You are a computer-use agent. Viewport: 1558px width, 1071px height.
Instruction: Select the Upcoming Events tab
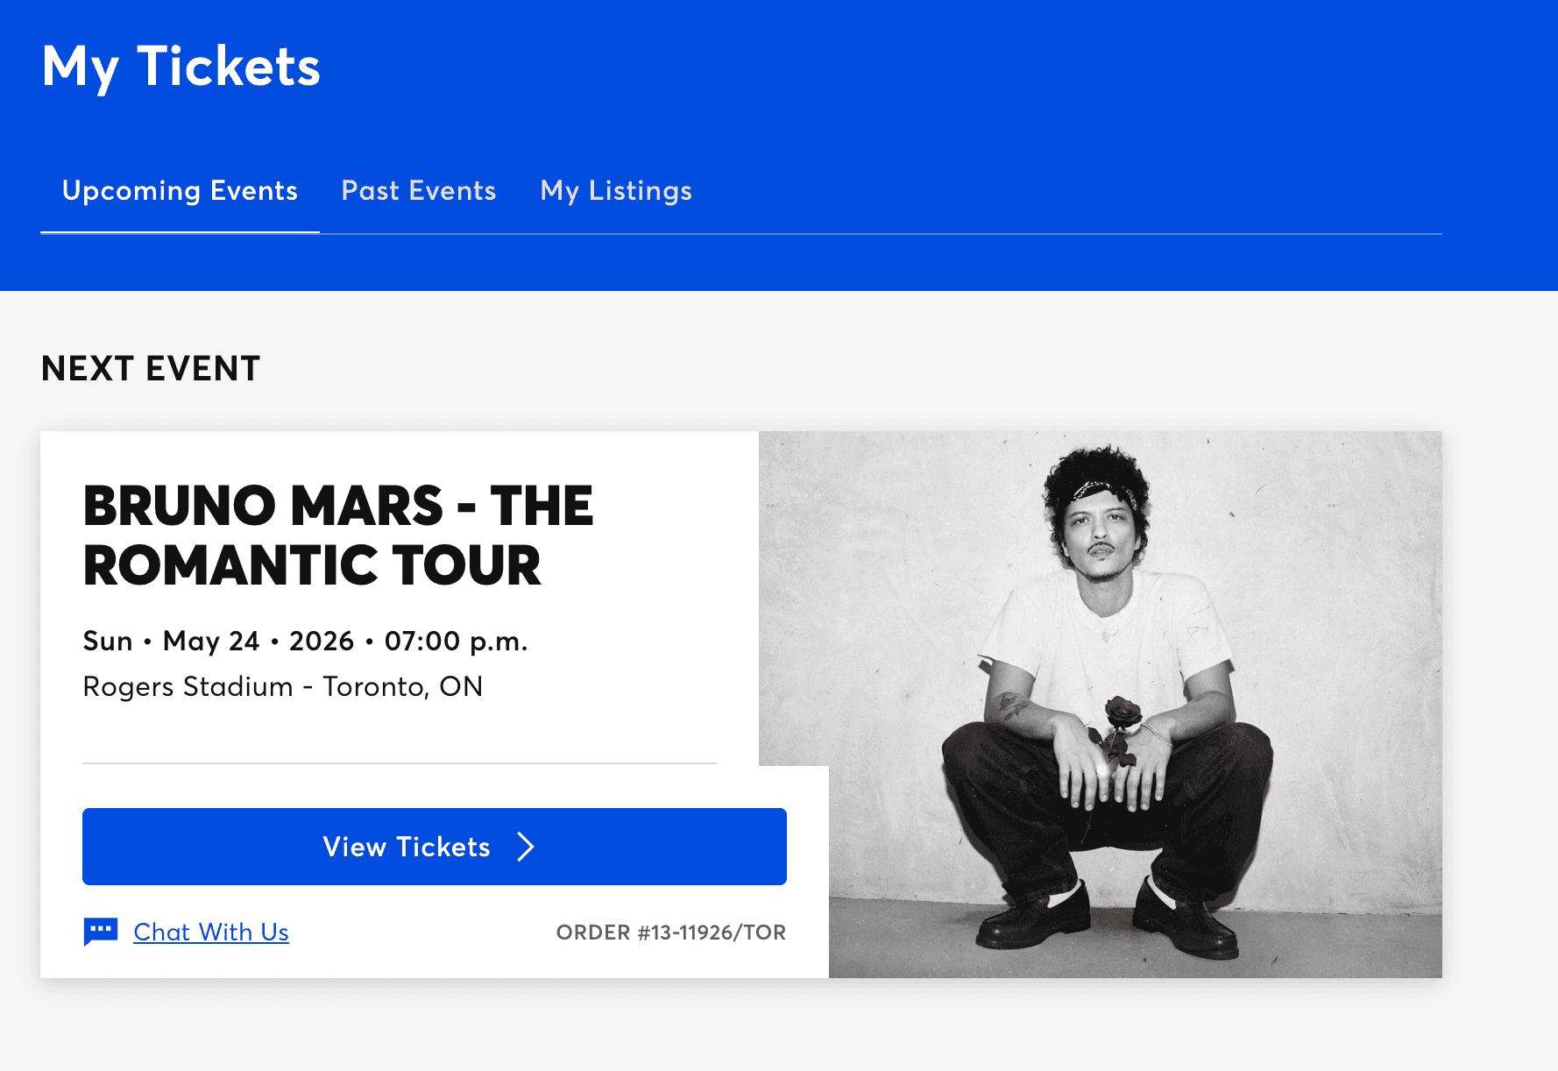point(180,190)
